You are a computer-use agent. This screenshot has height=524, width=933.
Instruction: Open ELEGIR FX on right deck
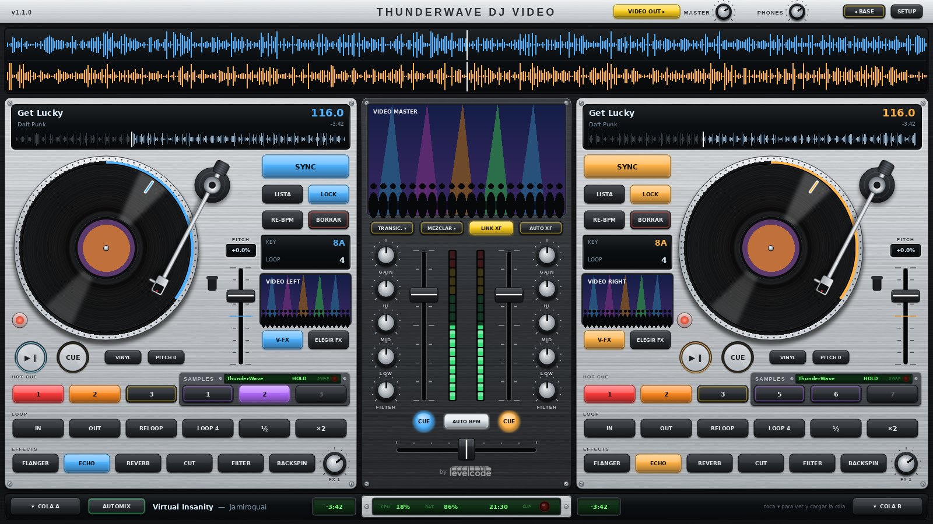click(650, 340)
